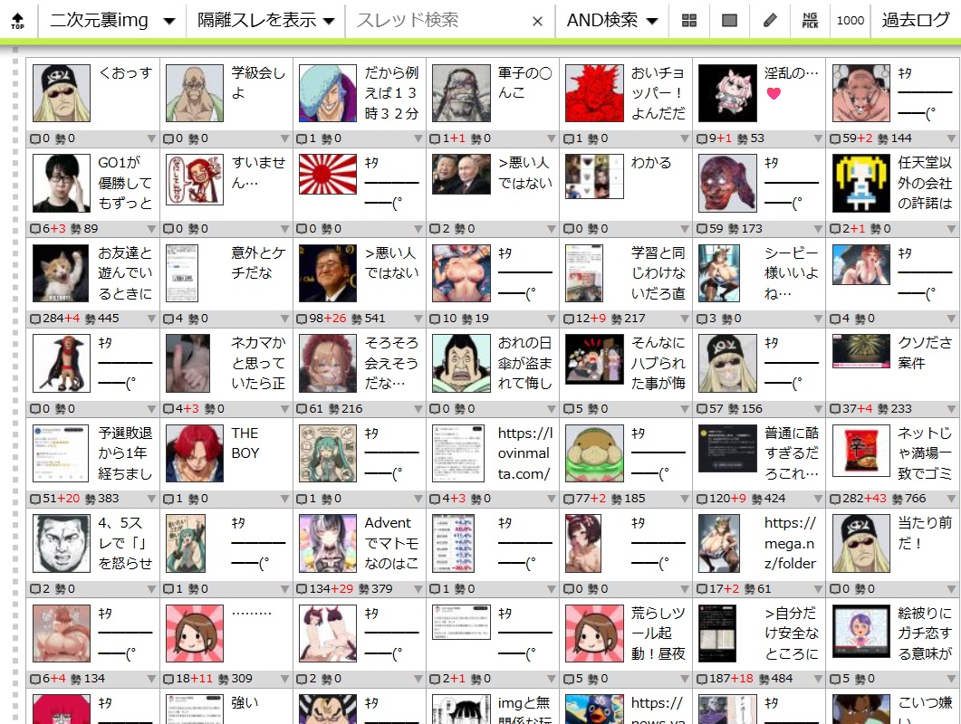Click the fireworks thumbnail of クソださ案件
This screenshot has width=961, height=724.
coord(860,348)
